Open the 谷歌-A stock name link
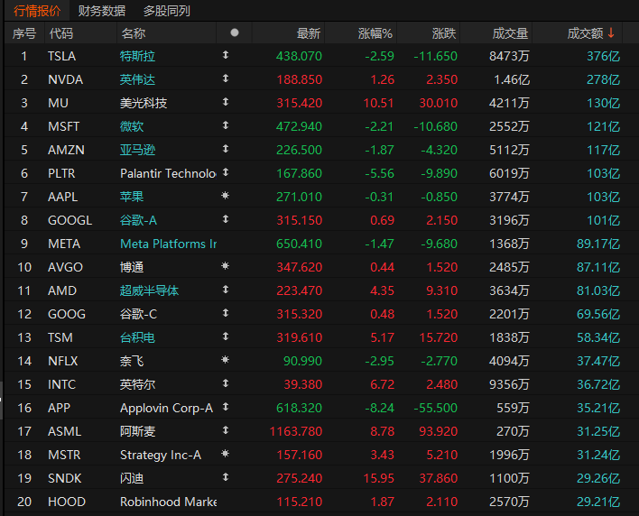 (x=138, y=220)
